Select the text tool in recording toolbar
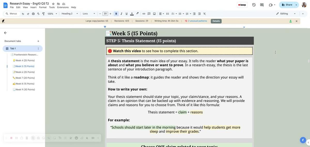 click(x=60, y=138)
